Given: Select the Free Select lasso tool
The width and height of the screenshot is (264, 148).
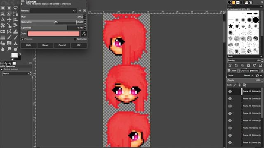Looking at the screenshot, I should point(16,8).
